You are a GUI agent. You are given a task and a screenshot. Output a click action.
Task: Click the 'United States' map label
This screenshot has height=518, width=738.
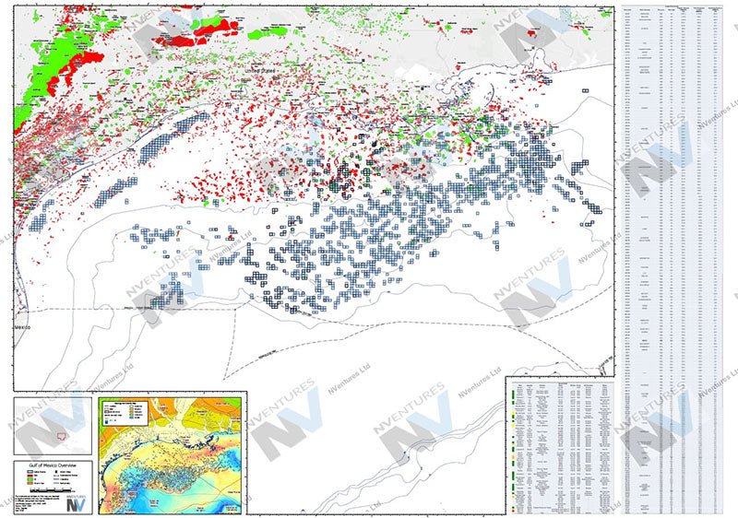coord(260,70)
